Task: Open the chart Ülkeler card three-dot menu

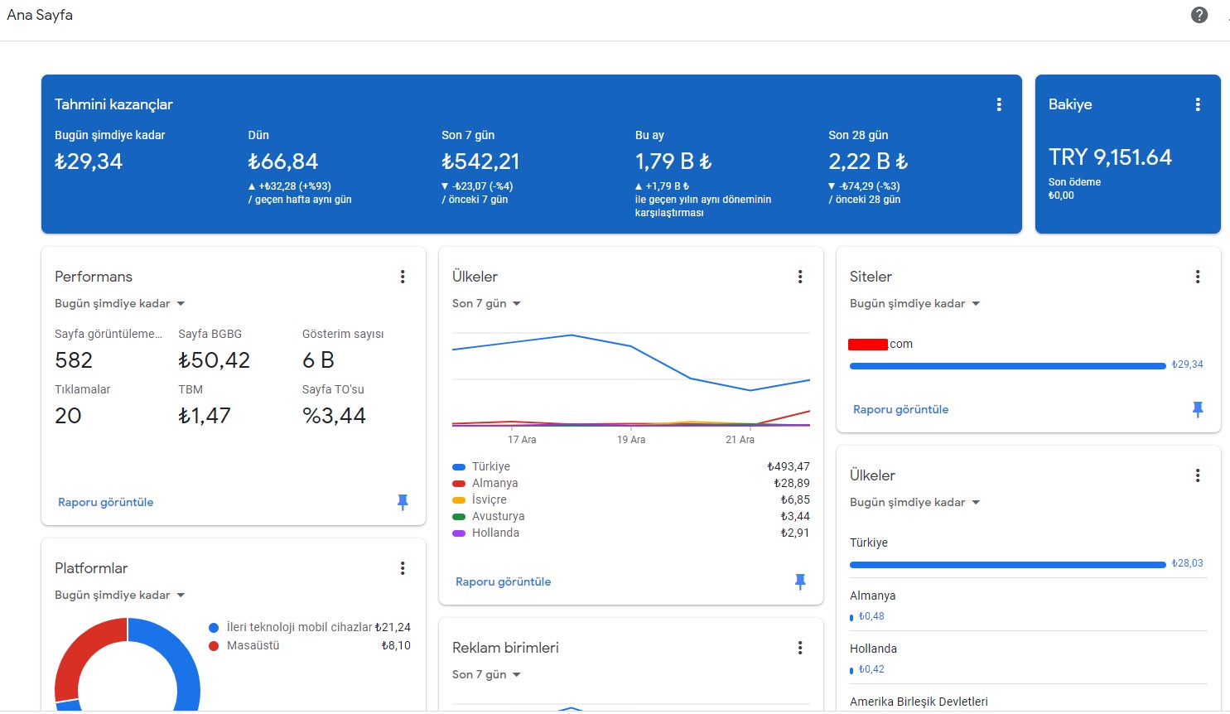Action: pos(800,277)
